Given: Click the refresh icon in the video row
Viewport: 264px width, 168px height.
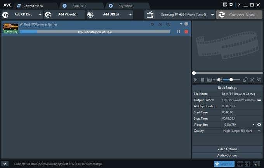Looking at the screenshot, I should [152, 24].
